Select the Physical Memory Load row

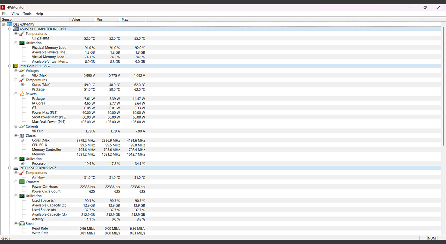click(x=220, y=48)
